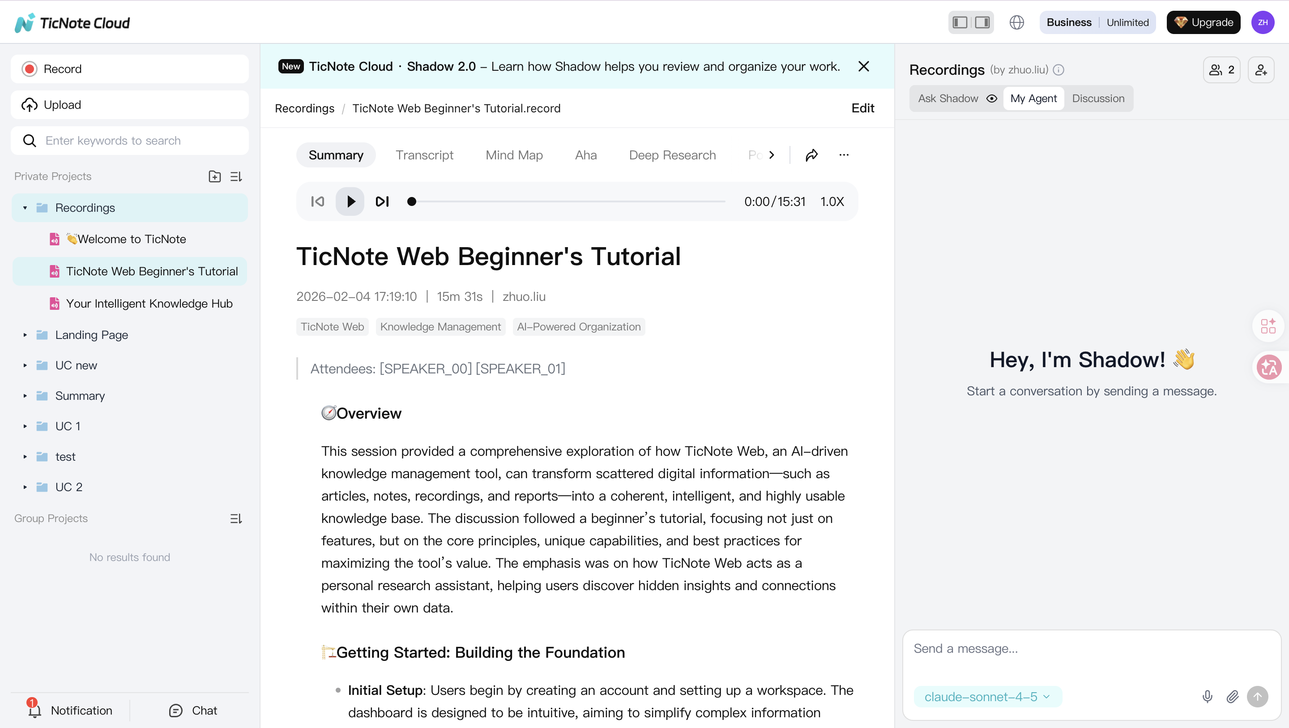Toggle the left sidebar panel icon
Viewport: 1289px width, 728px height.
959,22
